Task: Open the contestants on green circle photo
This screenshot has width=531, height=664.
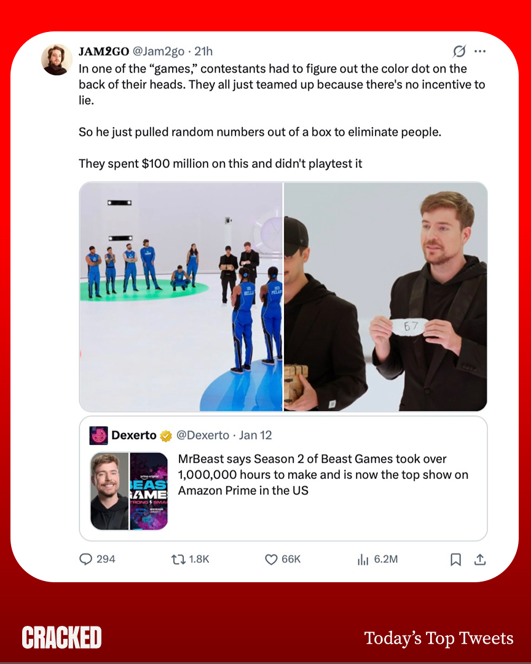Action: [x=181, y=296]
